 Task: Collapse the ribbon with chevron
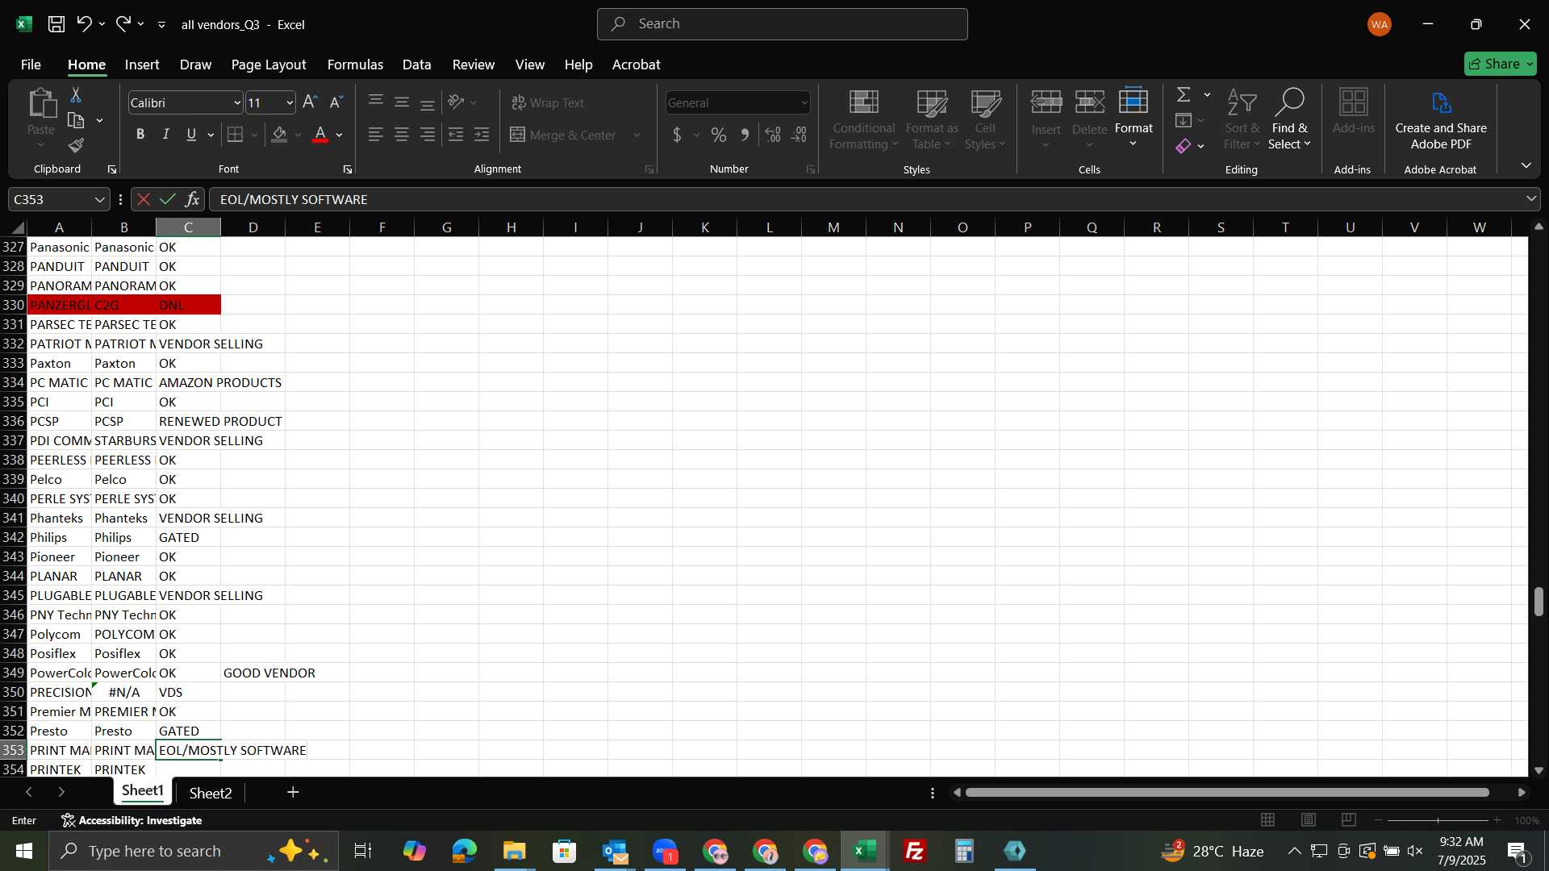(1526, 165)
